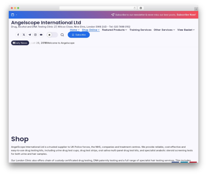
Task: Expand the dropdown arrow beside calendar icon
Action: (x=17, y=15)
